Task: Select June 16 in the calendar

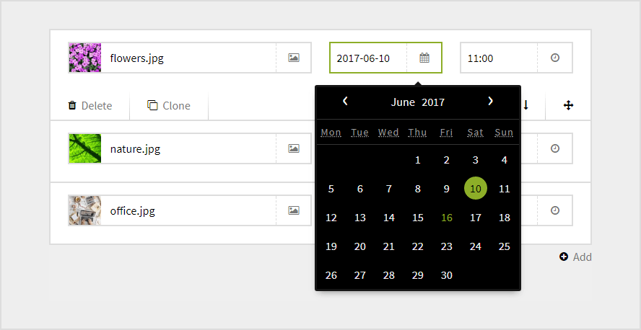Action: 447,218
